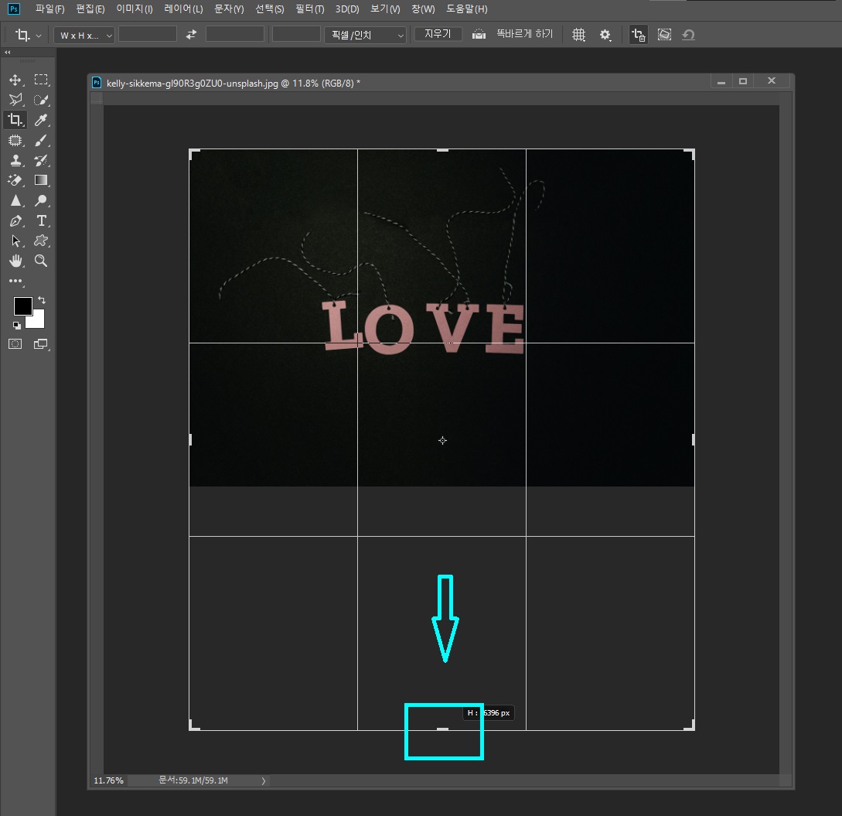Viewport: 842px width, 816px height.
Task: Click the crop height input field
Action: [x=235, y=34]
